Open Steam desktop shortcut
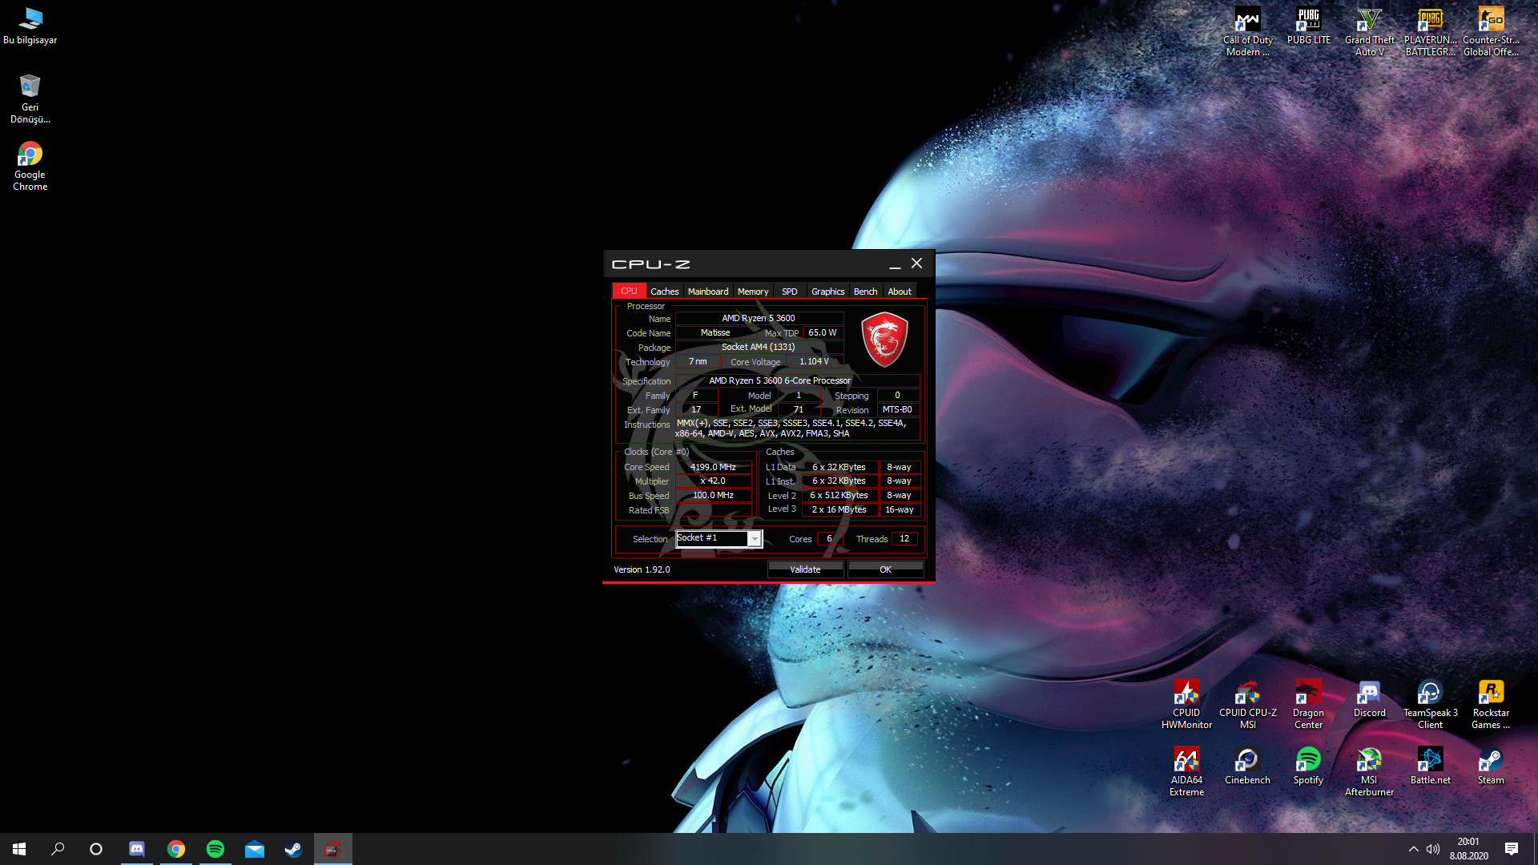The height and width of the screenshot is (865, 1538). coord(1491,766)
